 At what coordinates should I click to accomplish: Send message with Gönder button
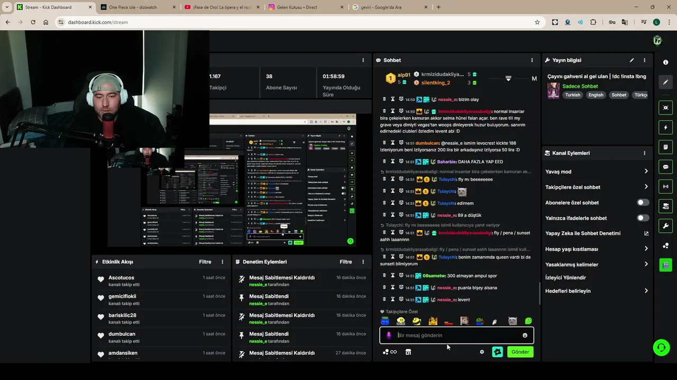tap(520, 352)
